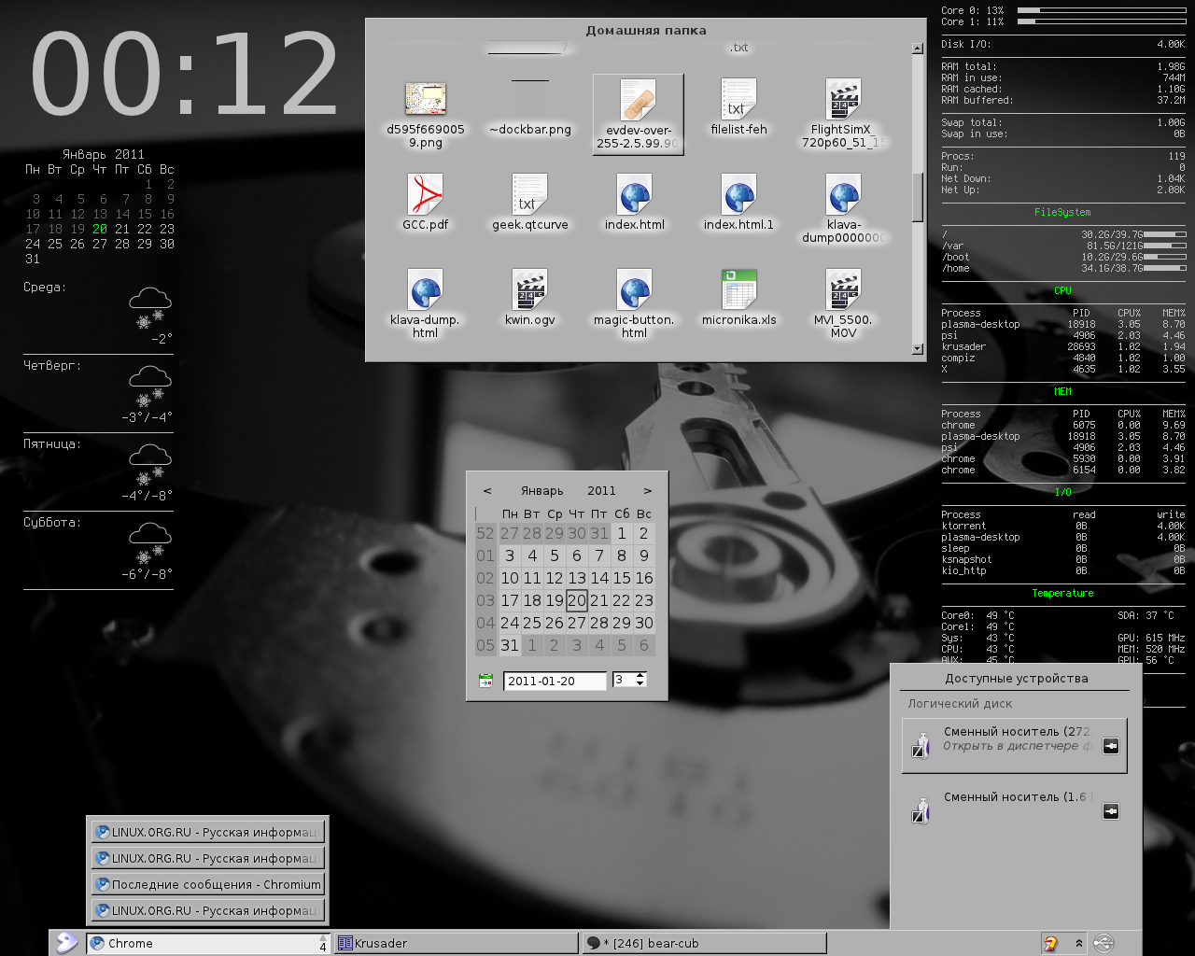
Task: Open the KDE application launcher menu
Action: pos(65,943)
